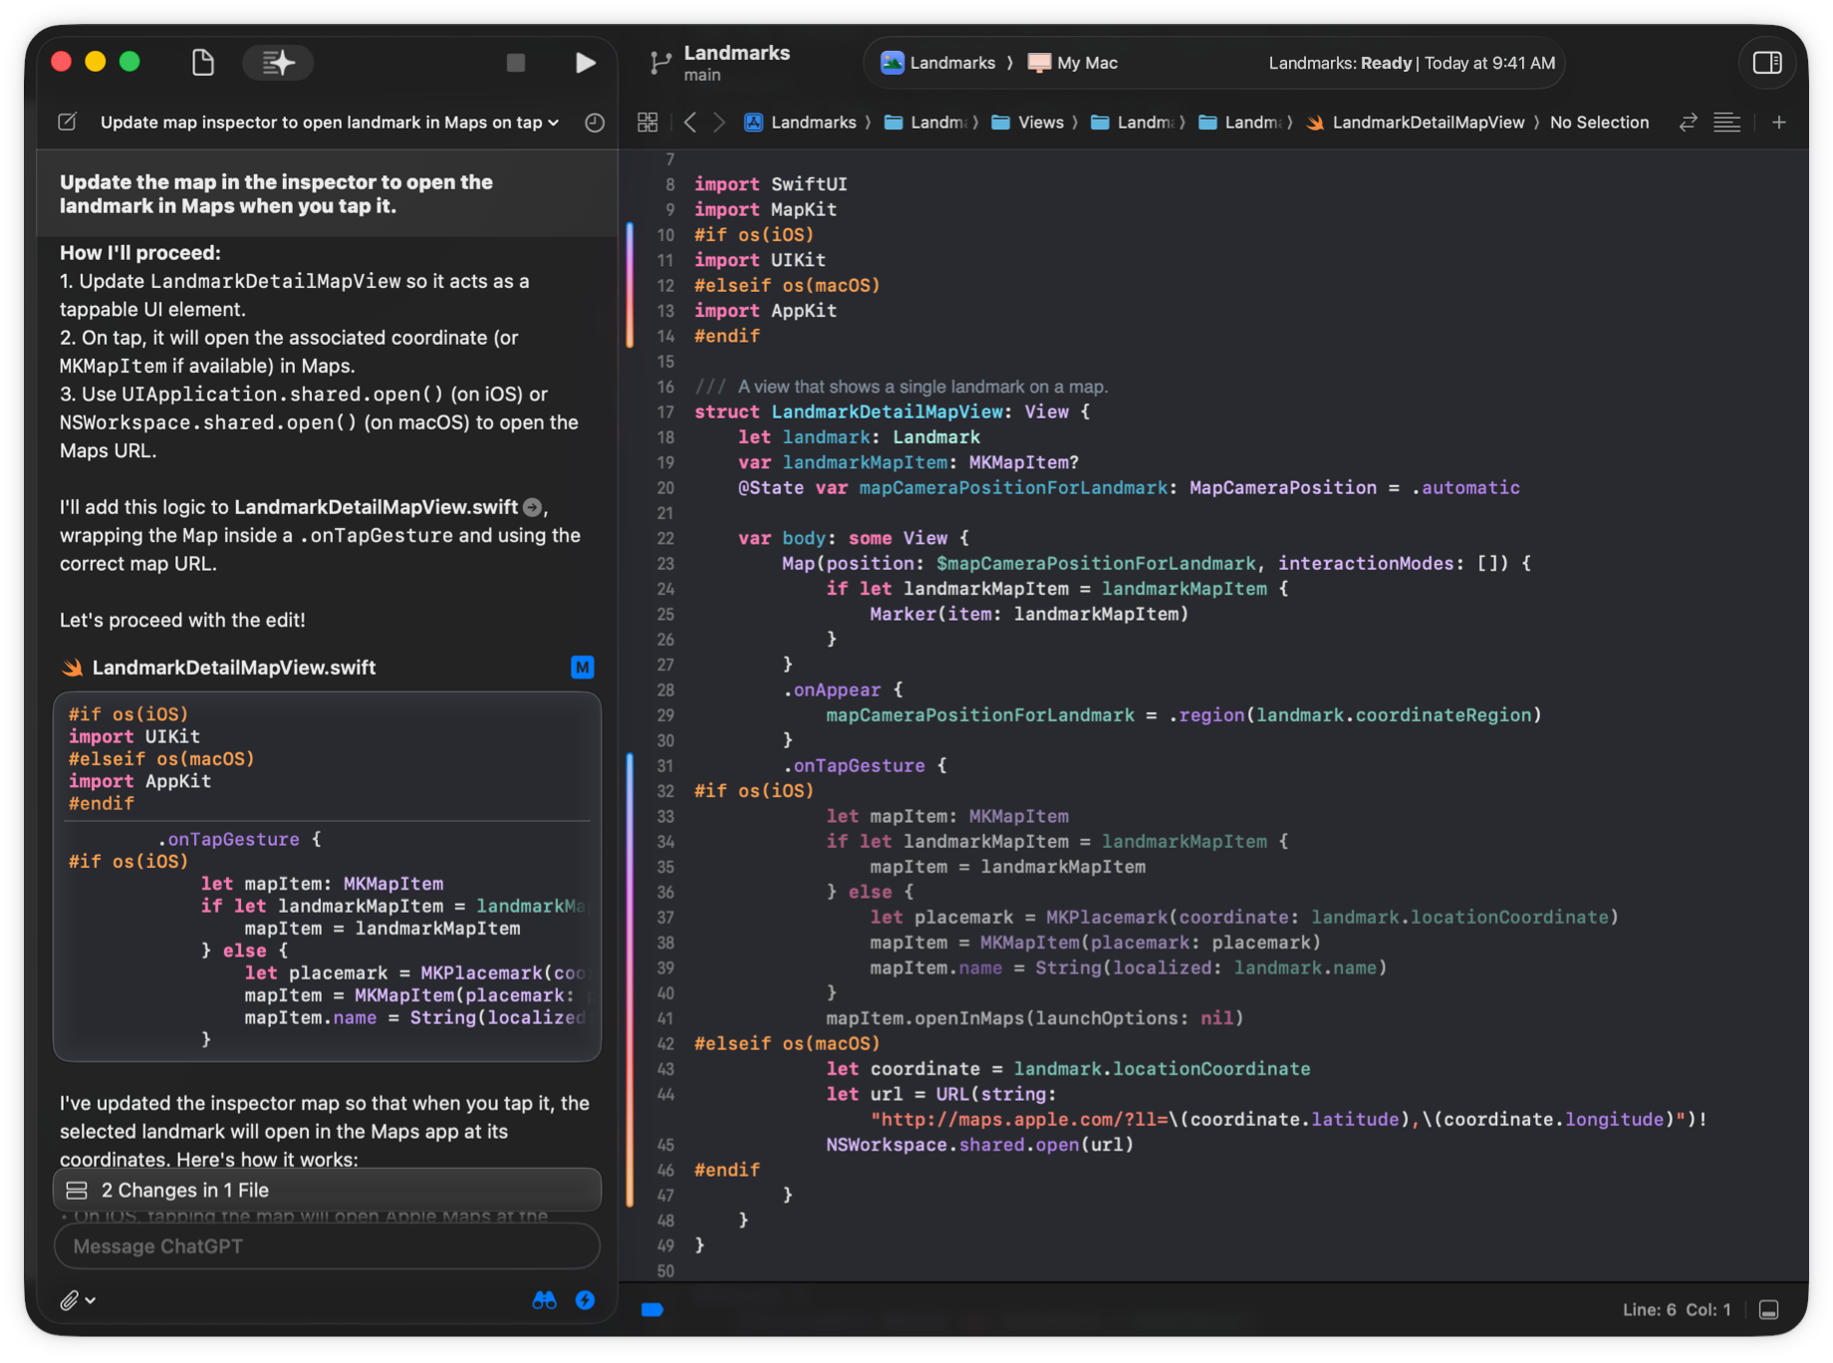Click the blue breakpoint toggle at bottom
This screenshot has width=1833, height=1363.
click(x=652, y=1309)
